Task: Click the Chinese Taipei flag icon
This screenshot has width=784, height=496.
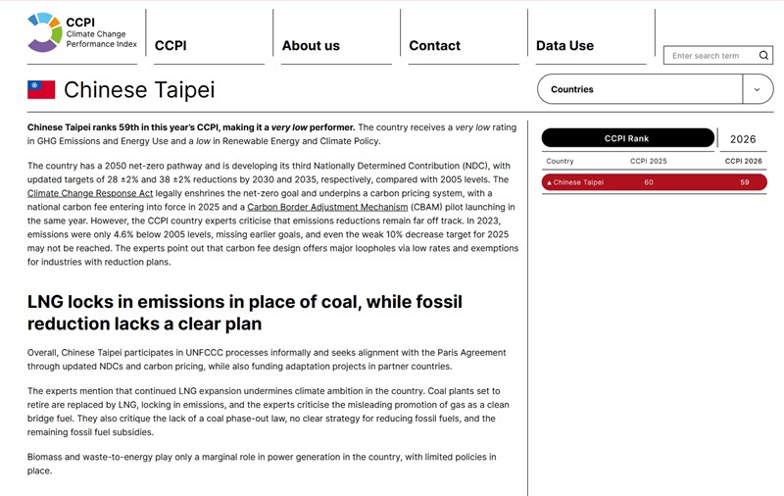Action: click(41, 90)
